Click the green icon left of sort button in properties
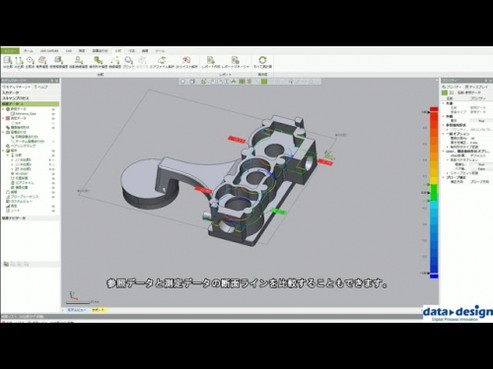The height and width of the screenshot is (369, 493). pyautogui.click(x=445, y=92)
